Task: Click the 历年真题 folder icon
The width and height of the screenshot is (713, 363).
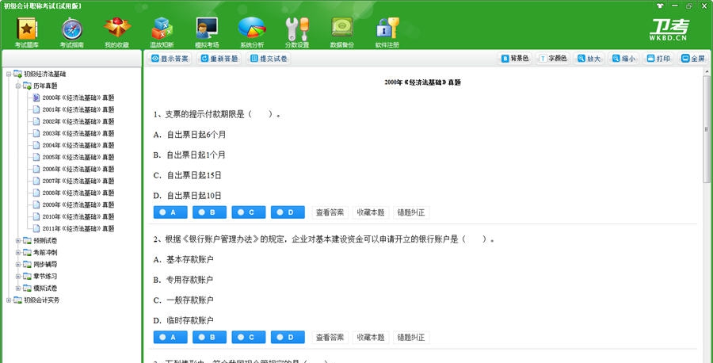Action: coord(27,86)
